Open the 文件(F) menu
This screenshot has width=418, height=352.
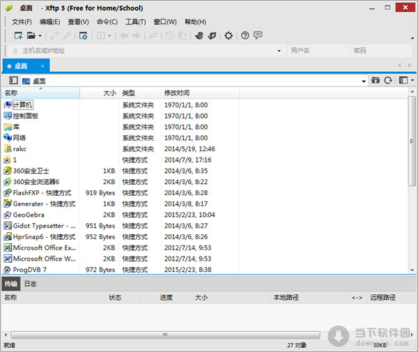(22, 22)
